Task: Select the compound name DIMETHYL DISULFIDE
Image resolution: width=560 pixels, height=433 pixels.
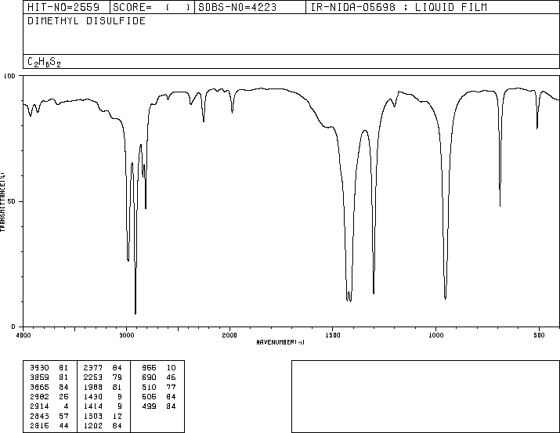Action: pyautogui.click(x=86, y=21)
